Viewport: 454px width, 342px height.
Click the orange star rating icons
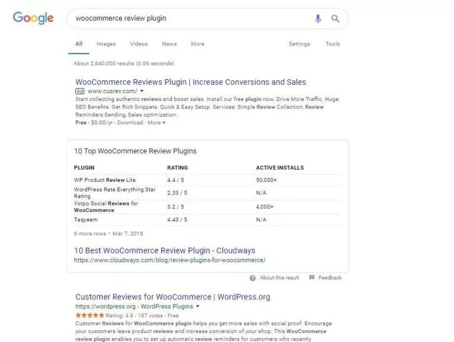(89, 315)
